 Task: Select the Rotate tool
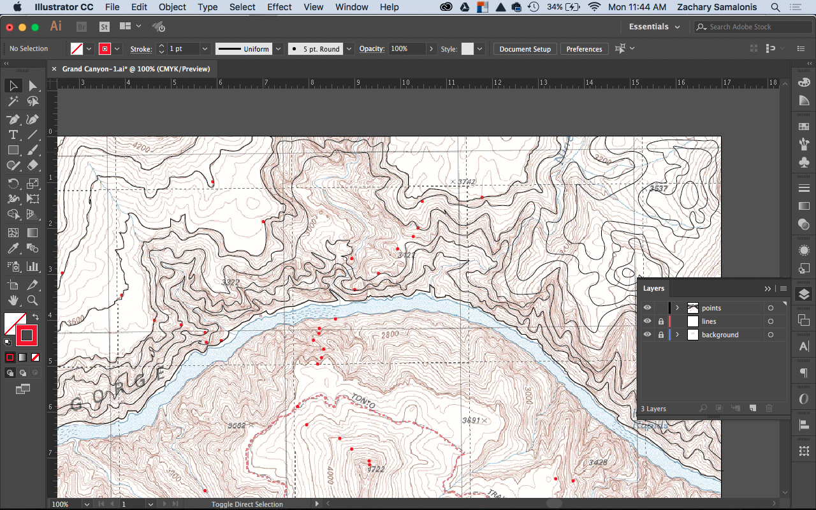click(x=13, y=184)
